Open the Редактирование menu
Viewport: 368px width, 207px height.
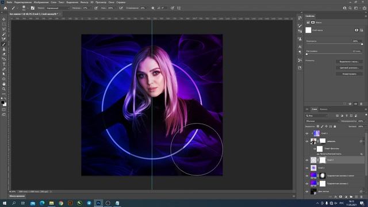(23, 2)
